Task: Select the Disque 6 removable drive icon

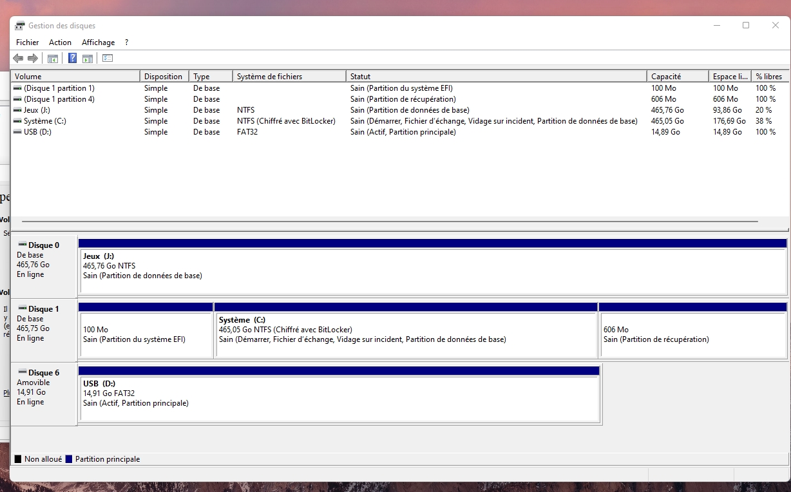Action: click(x=23, y=372)
